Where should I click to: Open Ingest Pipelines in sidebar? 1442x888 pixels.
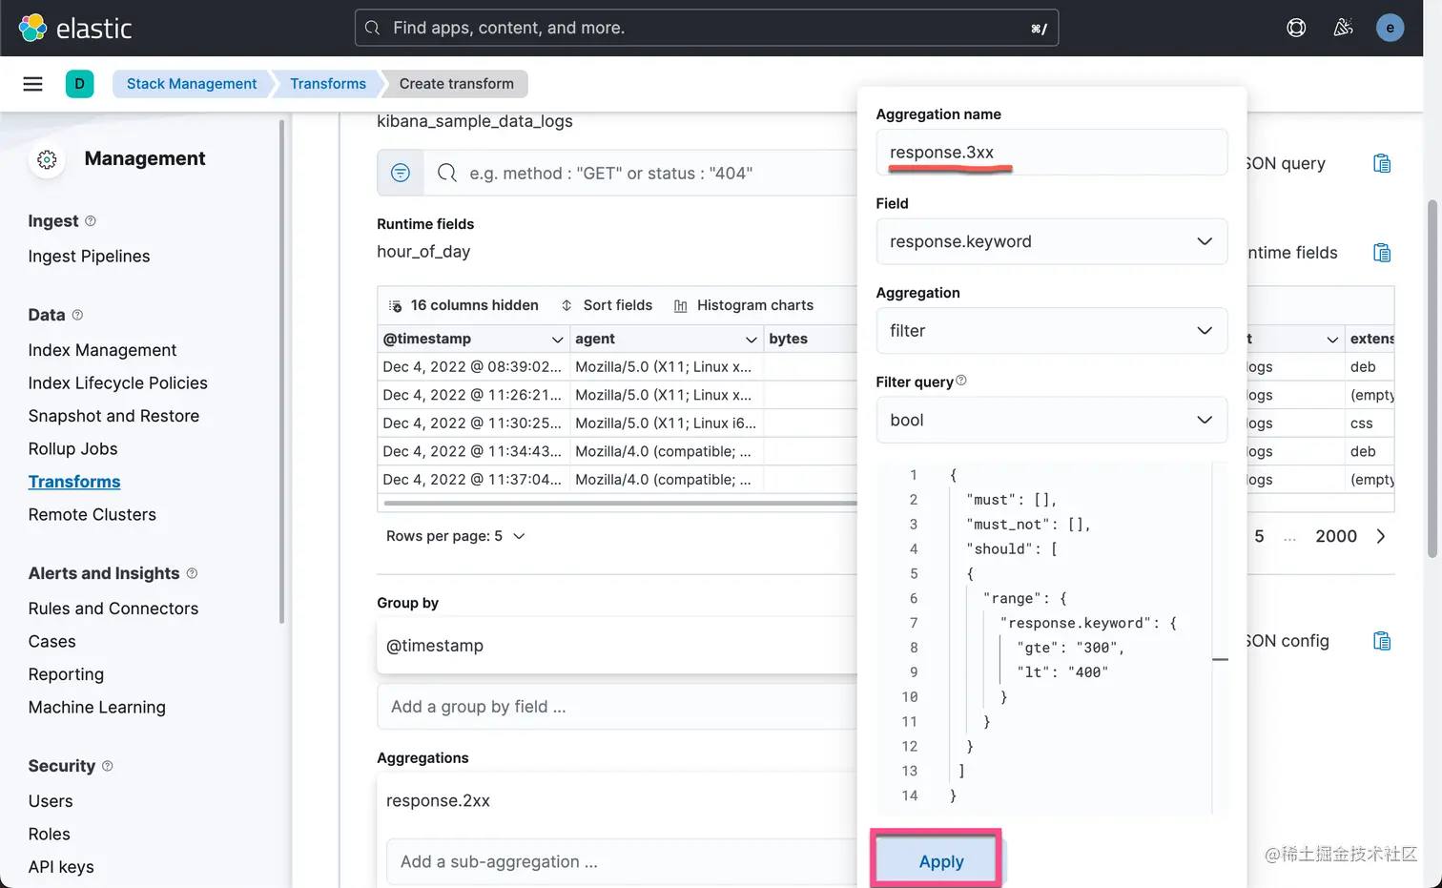[x=89, y=257]
